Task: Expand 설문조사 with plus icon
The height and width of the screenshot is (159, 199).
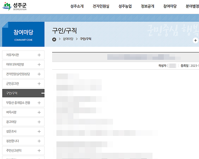Action: point(39,132)
